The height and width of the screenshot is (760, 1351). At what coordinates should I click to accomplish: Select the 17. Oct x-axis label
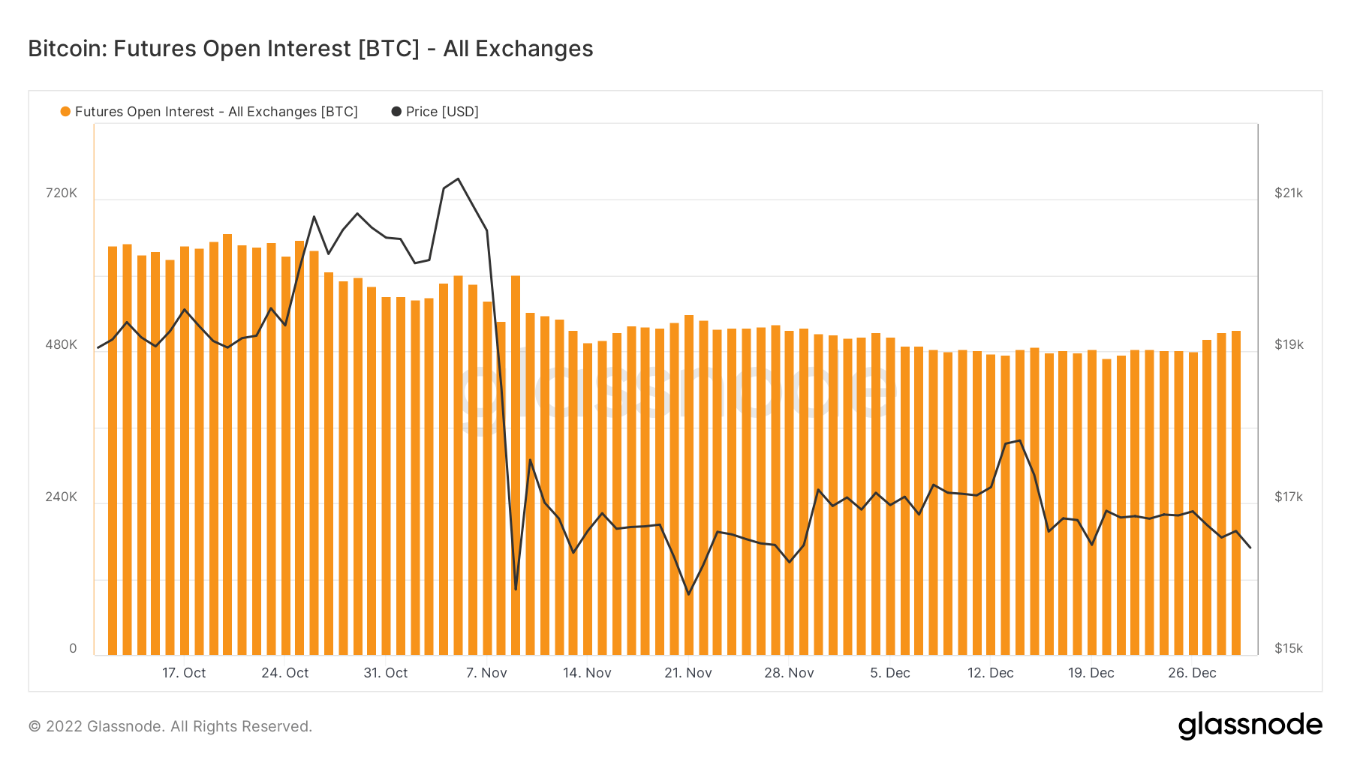[x=184, y=673]
